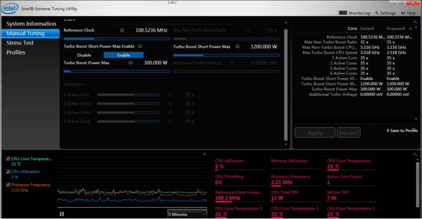
Task: Disable Processor Frequency graph checkbox
Action: click(x=7, y=185)
